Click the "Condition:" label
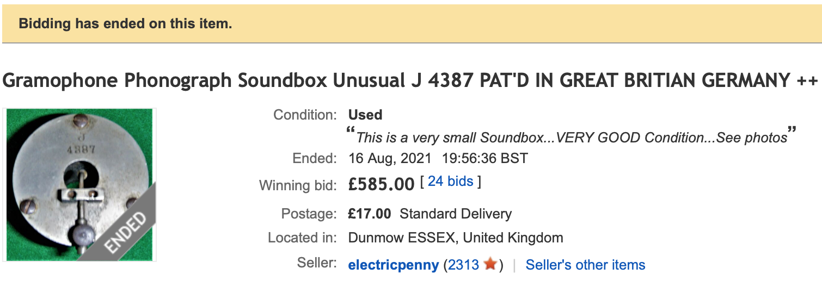The width and height of the screenshot is (822, 287). coord(305,115)
